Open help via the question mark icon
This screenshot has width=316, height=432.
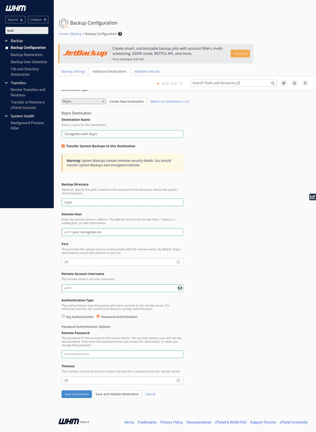coord(120,34)
